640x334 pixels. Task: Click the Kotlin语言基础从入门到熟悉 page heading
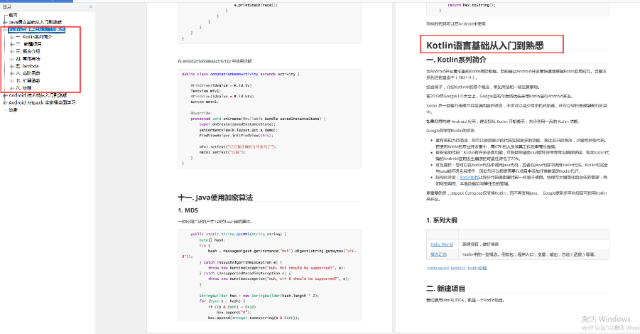tap(485, 45)
